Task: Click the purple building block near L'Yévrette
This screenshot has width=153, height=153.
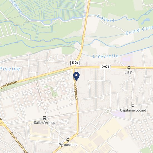Action: coord(127,59)
